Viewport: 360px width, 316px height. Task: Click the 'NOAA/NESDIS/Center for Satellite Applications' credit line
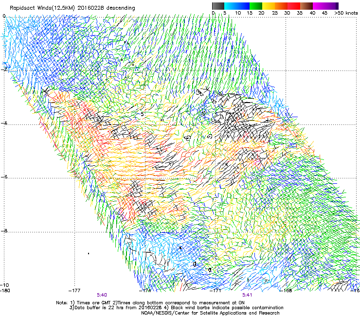210,313
